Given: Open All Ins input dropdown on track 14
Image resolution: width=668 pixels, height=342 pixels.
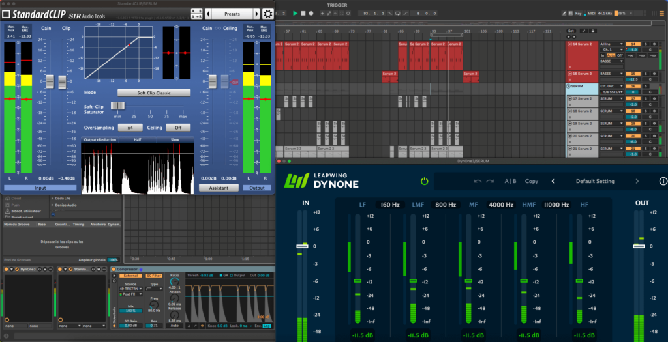Looking at the screenshot, I should (x=611, y=44).
